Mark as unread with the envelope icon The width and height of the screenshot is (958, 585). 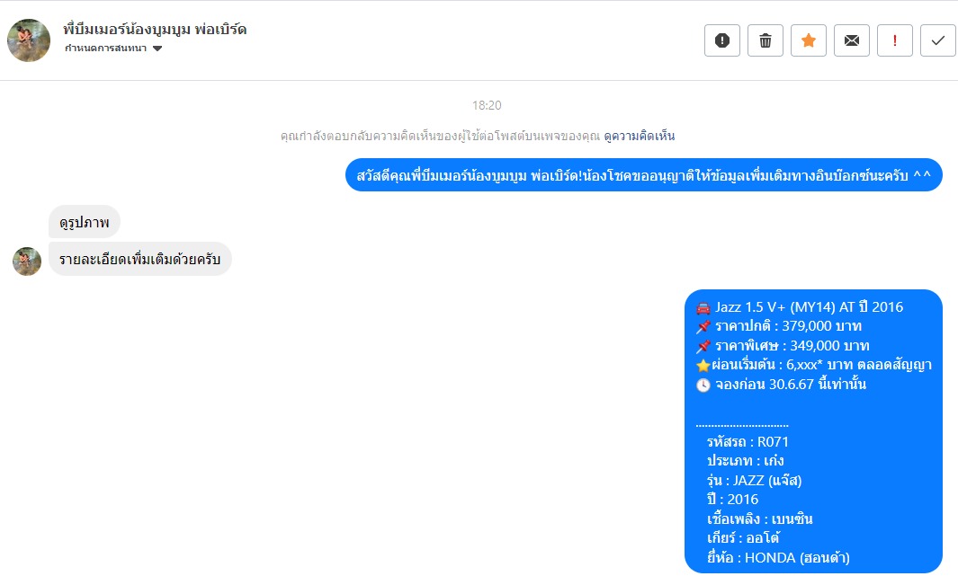[x=852, y=40]
